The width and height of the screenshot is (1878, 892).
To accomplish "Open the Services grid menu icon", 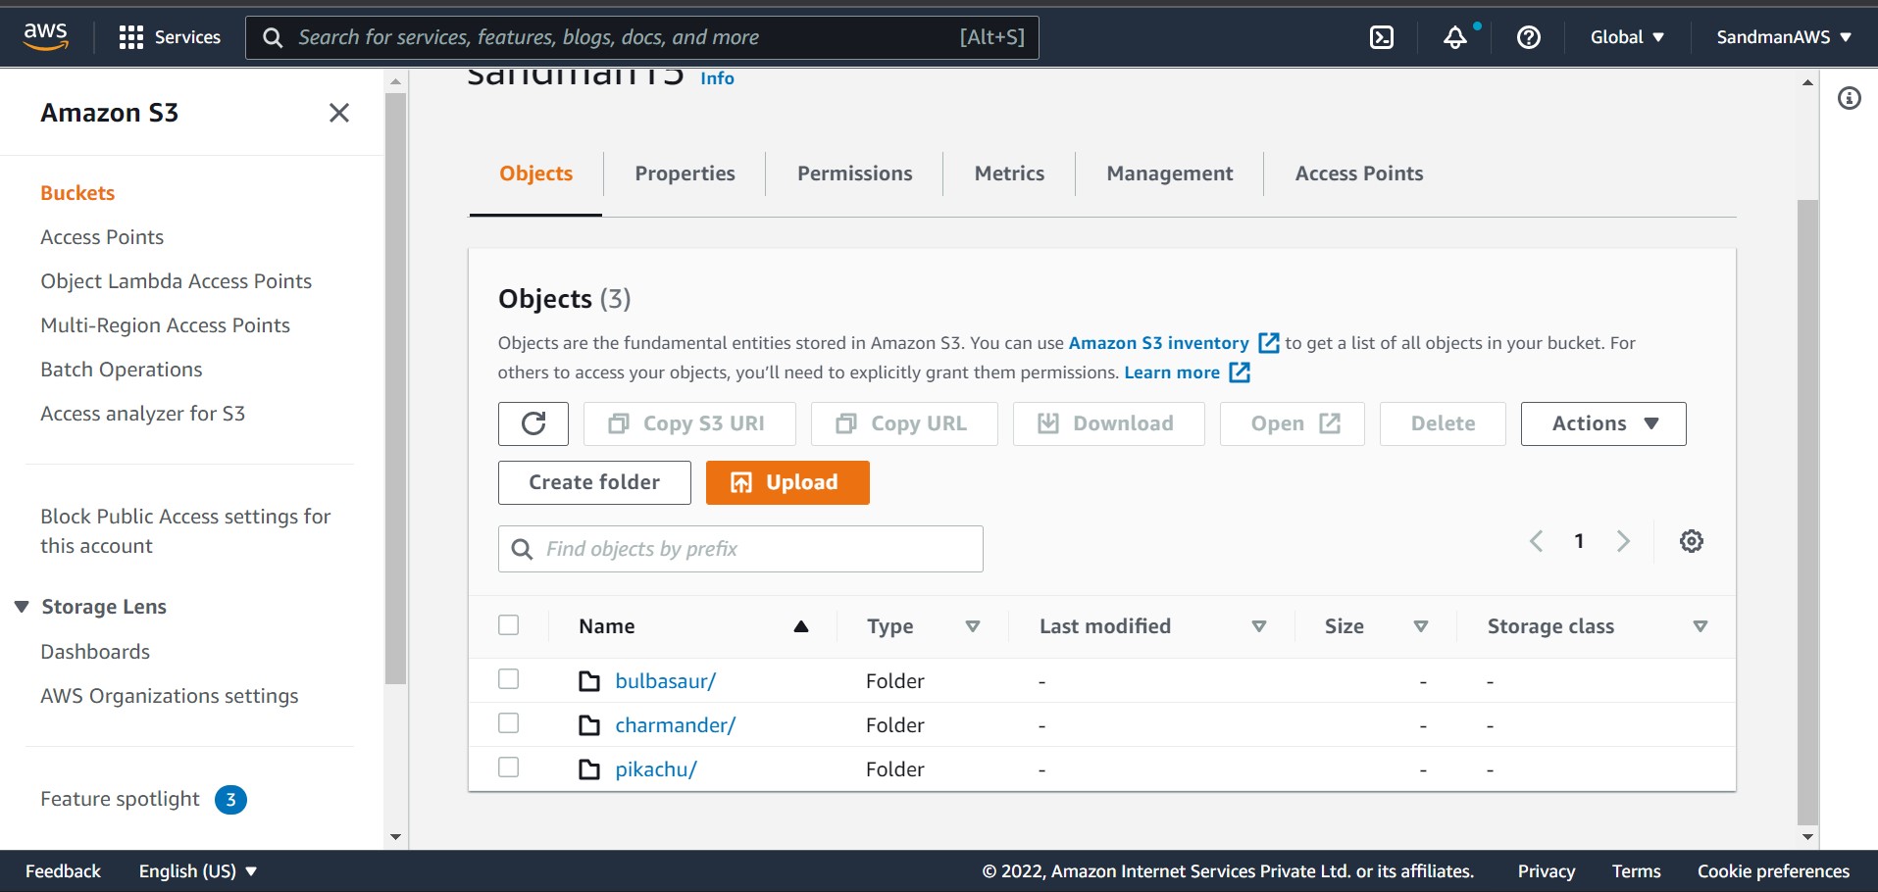I will pyautogui.click(x=129, y=36).
